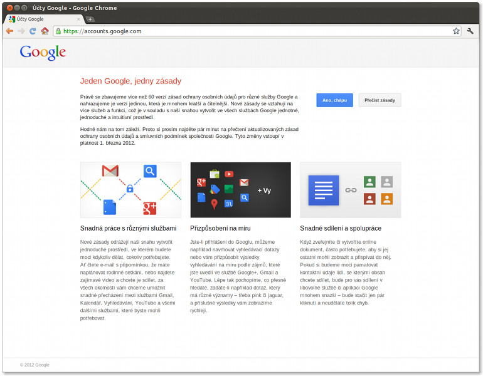Screen dimensions: 483x376
Task: Click the Gmail icon in the dark illustration
Action: (x=244, y=182)
